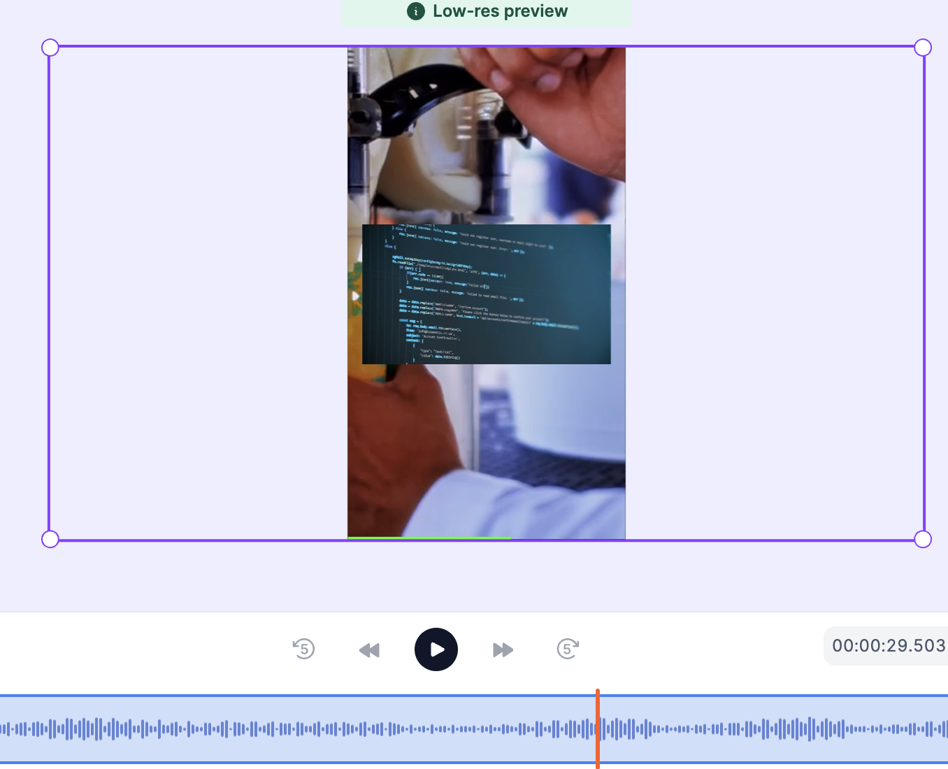Skip forward 5 seconds with the circular arrow icon
Image resolution: width=948 pixels, height=769 pixels.
click(568, 649)
